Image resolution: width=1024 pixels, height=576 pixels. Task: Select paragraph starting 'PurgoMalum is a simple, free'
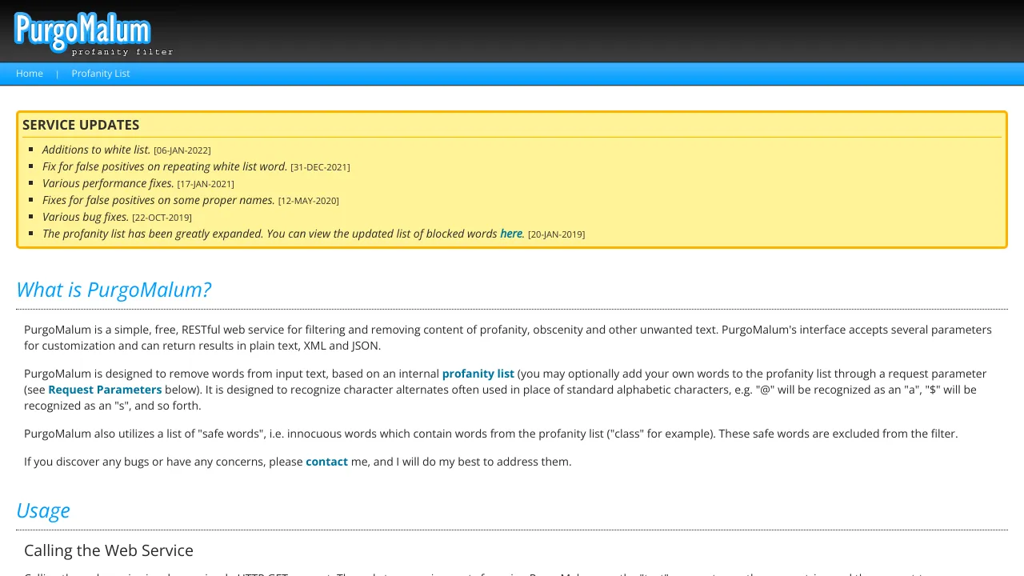click(508, 338)
